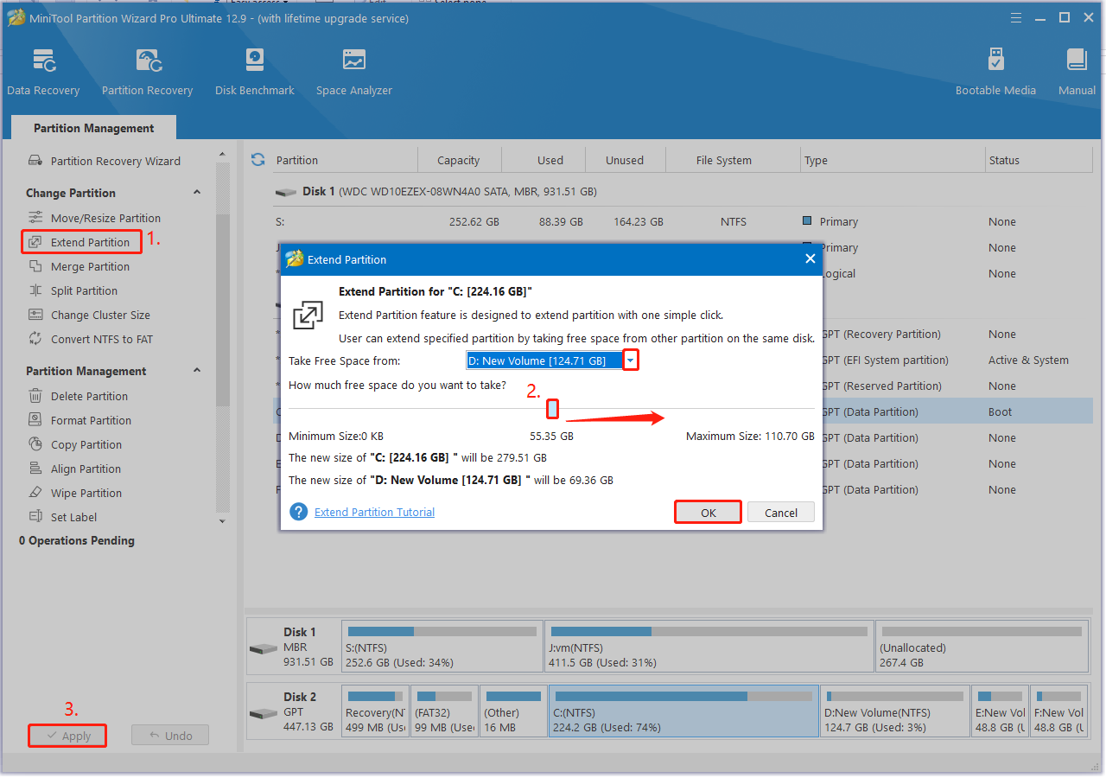Viewport: 1106px width, 778px height.
Task: Launch Partition Recovery tool
Action: [147, 73]
